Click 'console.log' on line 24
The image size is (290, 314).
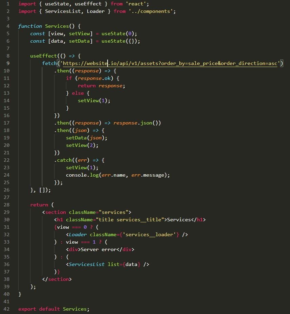point(82,175)
